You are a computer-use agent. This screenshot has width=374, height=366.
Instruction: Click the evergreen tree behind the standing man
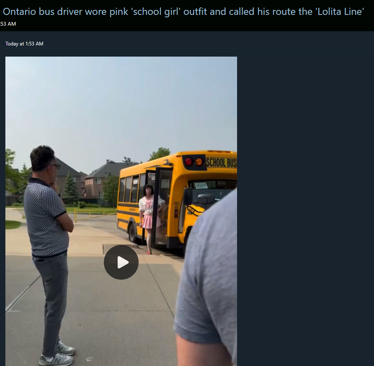tap(70, 188)
